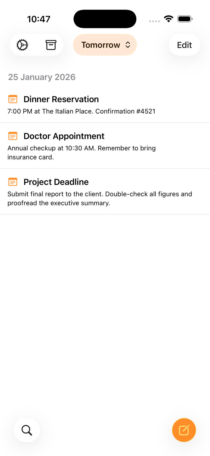Open the Tomorrow list dropdown

(101, 45)
